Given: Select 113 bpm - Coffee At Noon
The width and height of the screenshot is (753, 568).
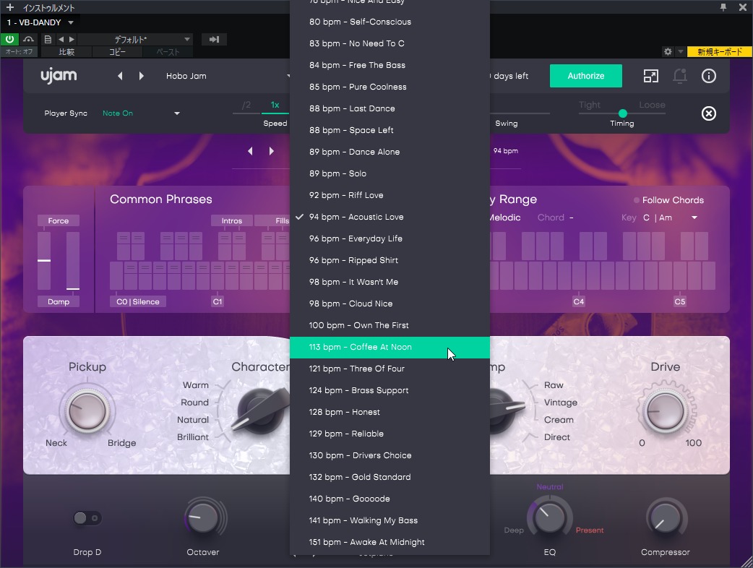Looking at the screenshot, I should click(390, 347).
